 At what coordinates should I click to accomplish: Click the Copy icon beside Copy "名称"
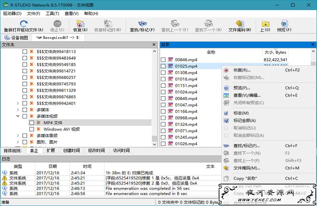click(226, 178)
